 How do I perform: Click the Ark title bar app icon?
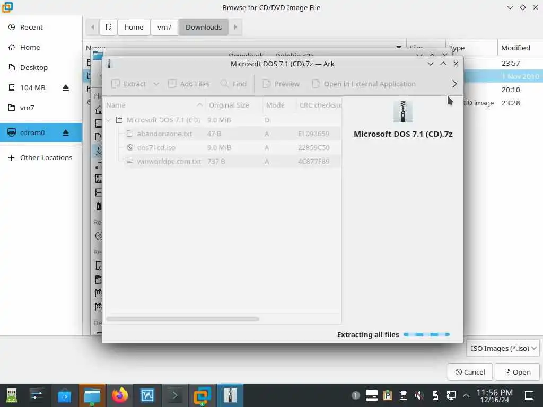pyautogui.click(x=109, y=64)
